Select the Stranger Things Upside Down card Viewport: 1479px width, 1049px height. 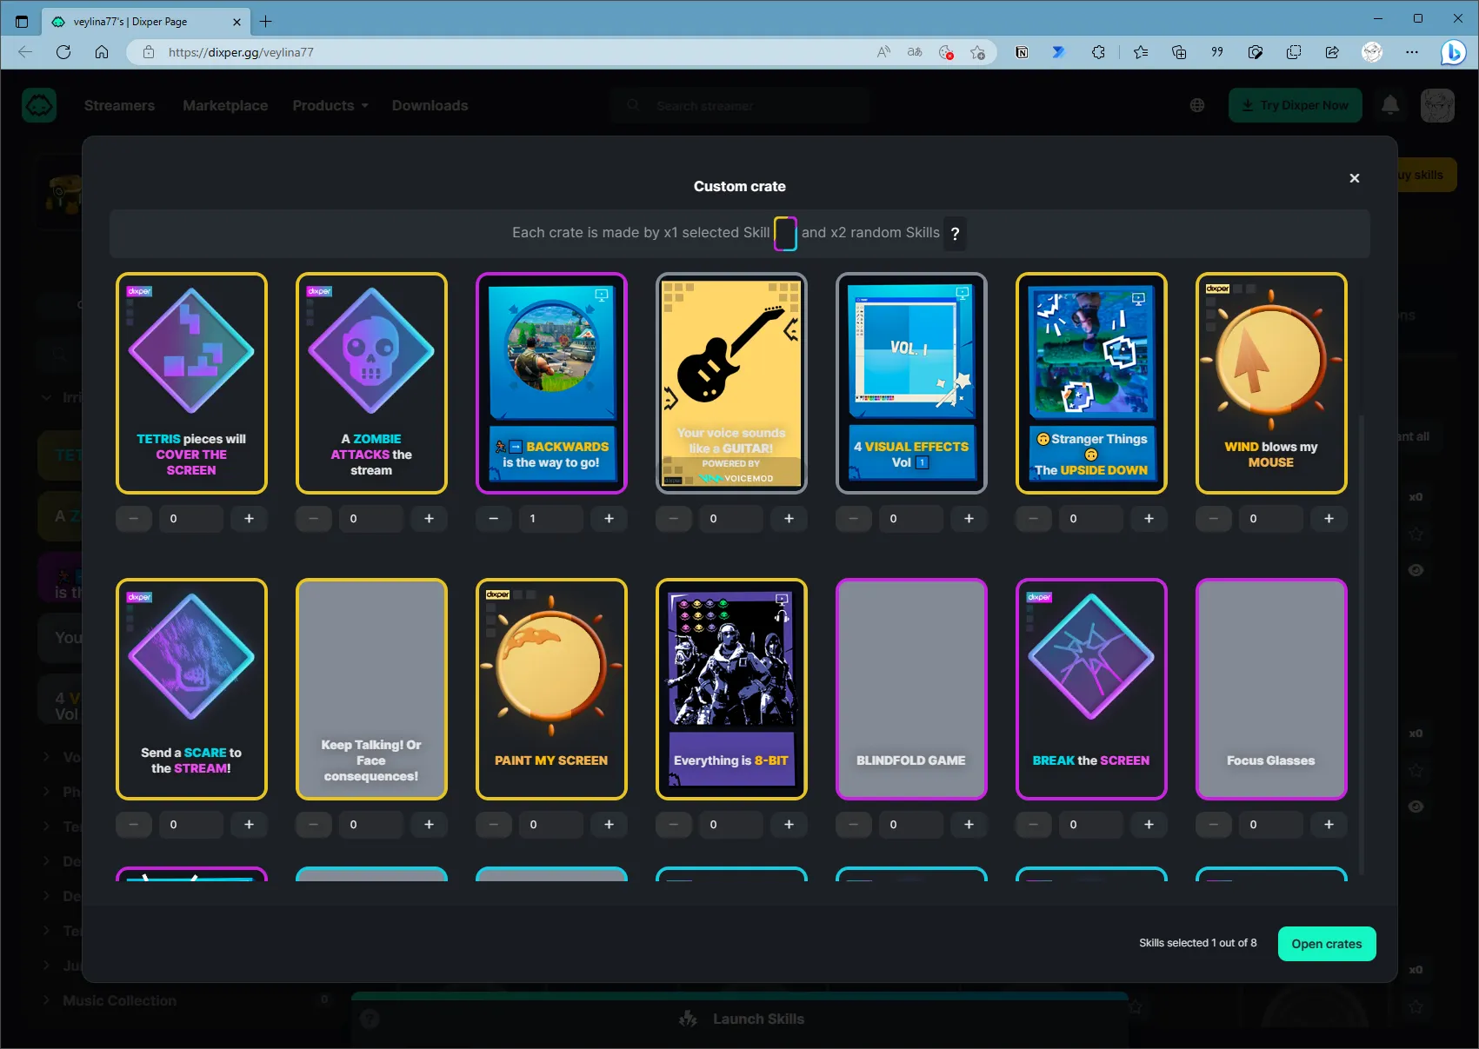pyautogui.click(x=1091, y=383)
